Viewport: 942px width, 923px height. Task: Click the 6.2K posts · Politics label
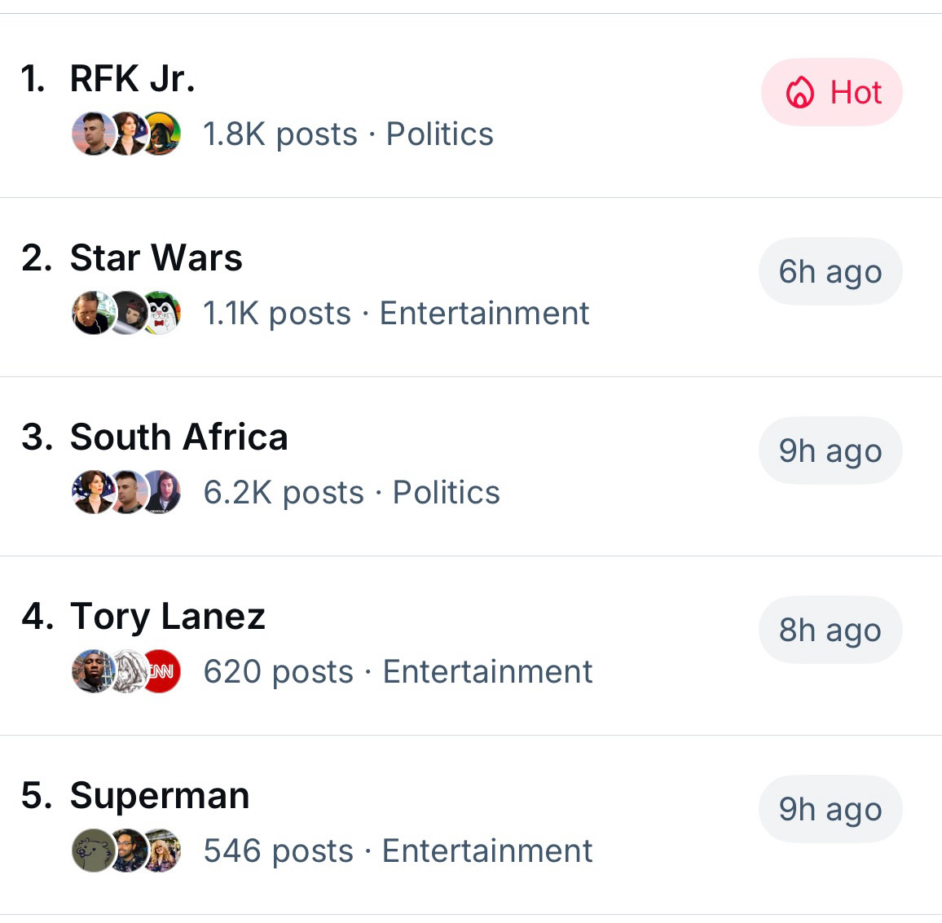(x=351, y=492)
